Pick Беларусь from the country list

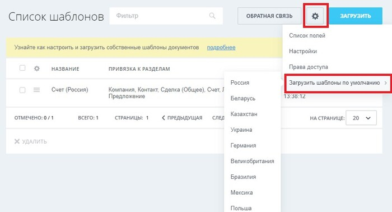click(242, 98)
